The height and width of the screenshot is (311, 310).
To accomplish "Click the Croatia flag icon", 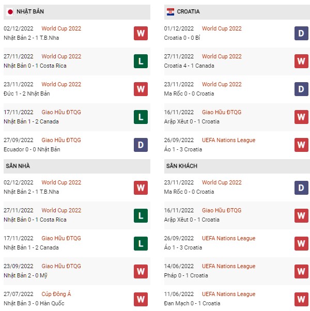I will (171, 12).
